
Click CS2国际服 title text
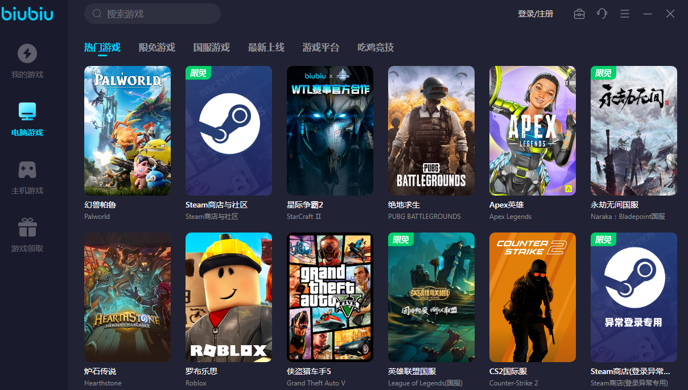point(508,371)
